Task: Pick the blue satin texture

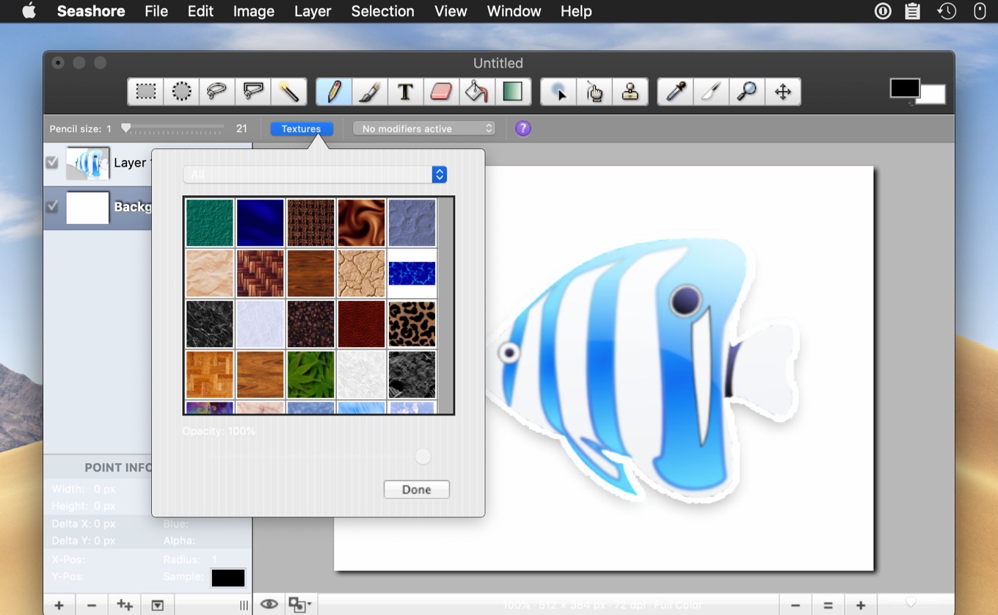Action: 261,222
